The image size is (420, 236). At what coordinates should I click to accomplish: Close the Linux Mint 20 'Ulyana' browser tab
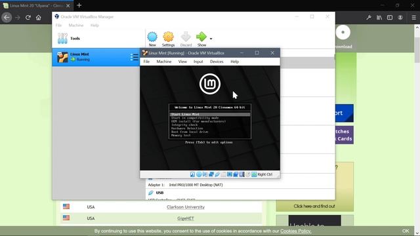point(68,6)
